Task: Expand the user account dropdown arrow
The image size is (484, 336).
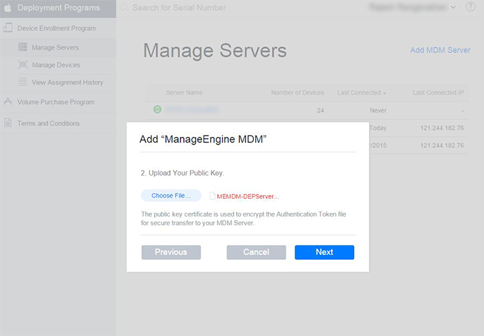Action: click(x=453, y=7)
